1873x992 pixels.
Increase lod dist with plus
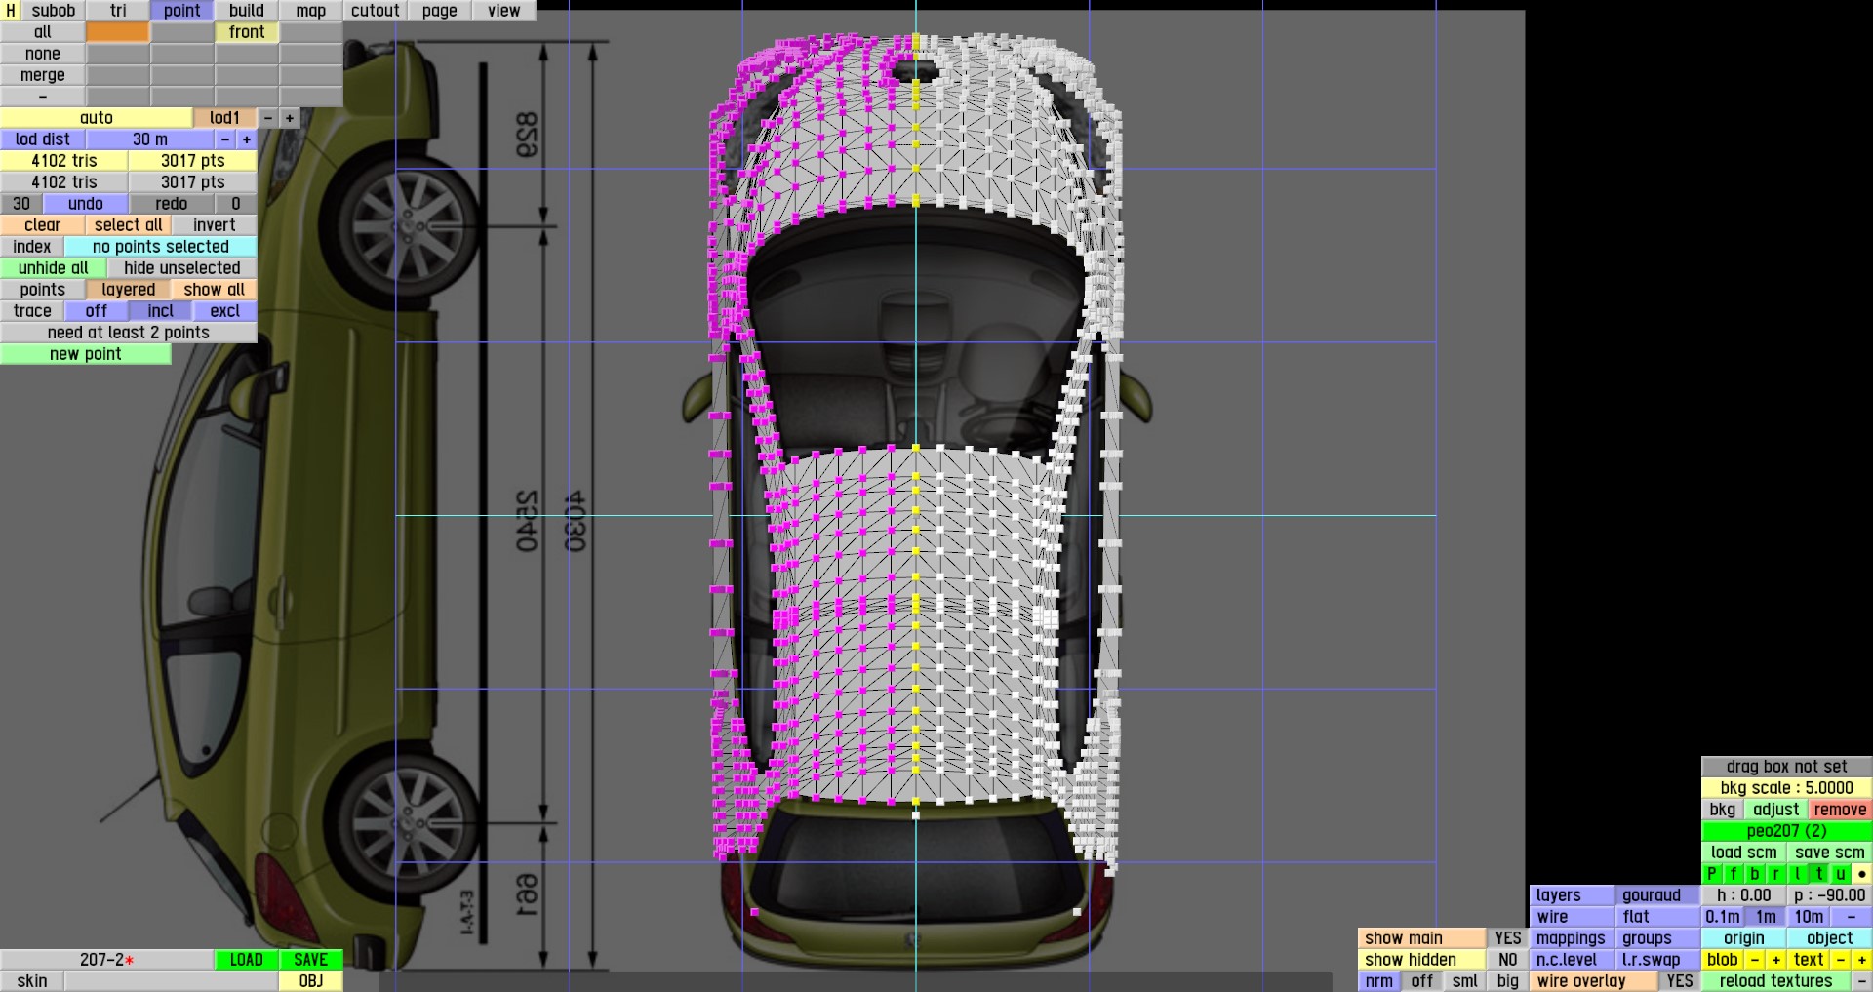pos(247,139)
